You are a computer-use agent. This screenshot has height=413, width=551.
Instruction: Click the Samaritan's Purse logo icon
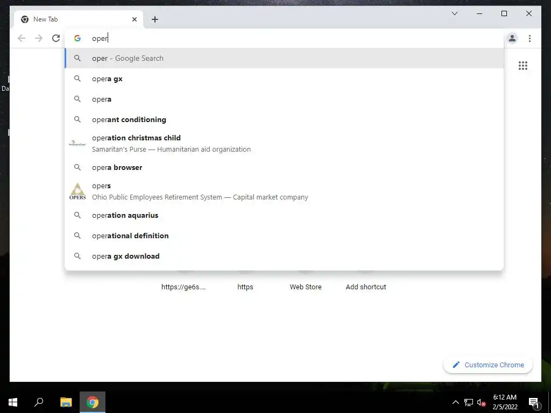[77, 143]
